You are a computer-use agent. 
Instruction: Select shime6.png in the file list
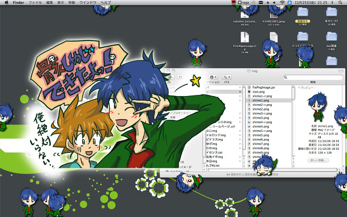tap(260, 139)
